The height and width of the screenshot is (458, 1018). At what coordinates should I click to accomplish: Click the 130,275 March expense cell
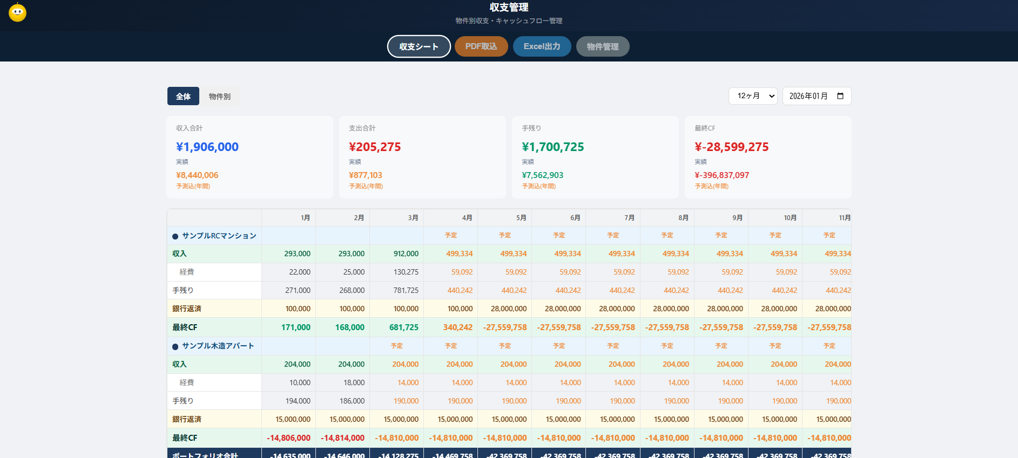tap(397, 272)
